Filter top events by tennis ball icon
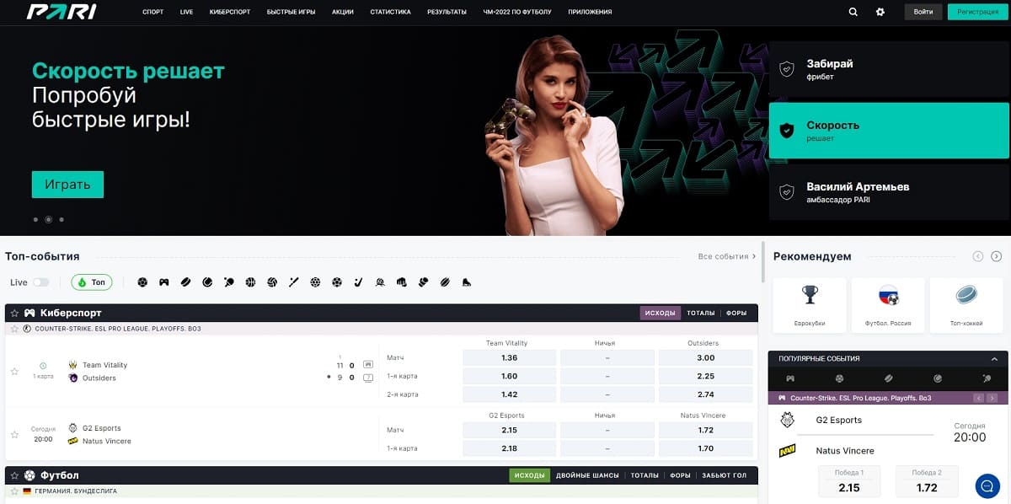The height and width of the screenshot is (504, 1011). point(207,282)
